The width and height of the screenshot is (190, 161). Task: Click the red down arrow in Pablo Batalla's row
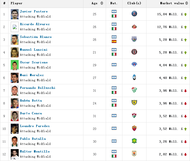tap(185, 141)
